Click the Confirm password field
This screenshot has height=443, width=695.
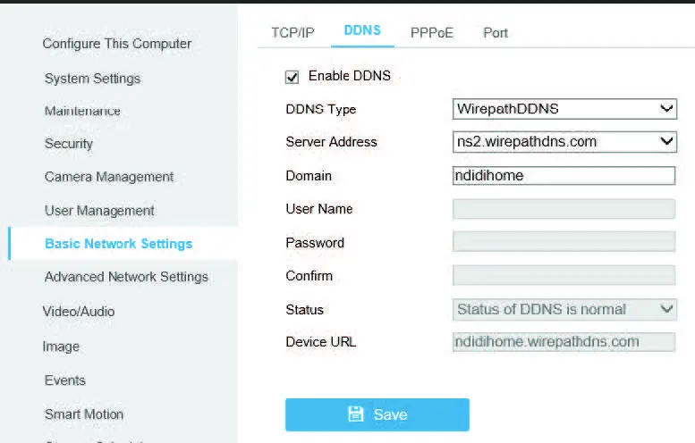(x=564, y=275)
